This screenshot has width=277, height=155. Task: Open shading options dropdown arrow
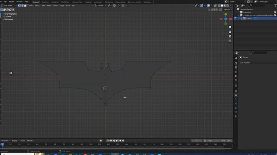pyautogui.click(x=231, y=6)
